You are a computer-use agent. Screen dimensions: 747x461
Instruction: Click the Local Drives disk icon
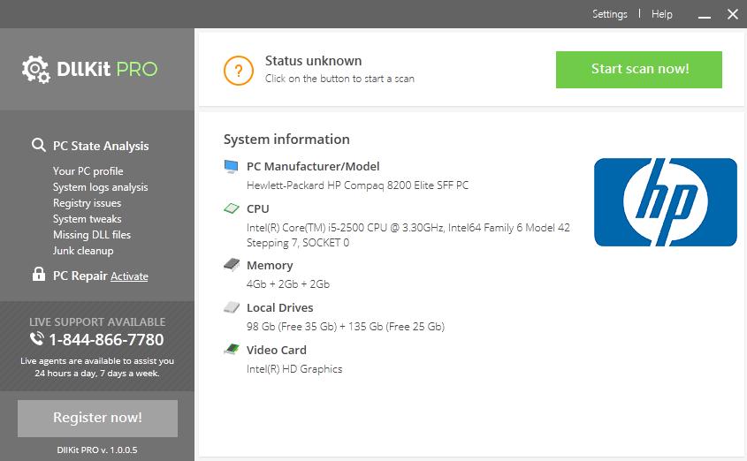[x=232, y=307]
